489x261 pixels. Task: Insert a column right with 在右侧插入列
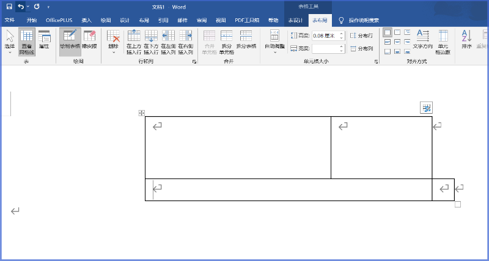pyautogui.click(x=186, y=42)
